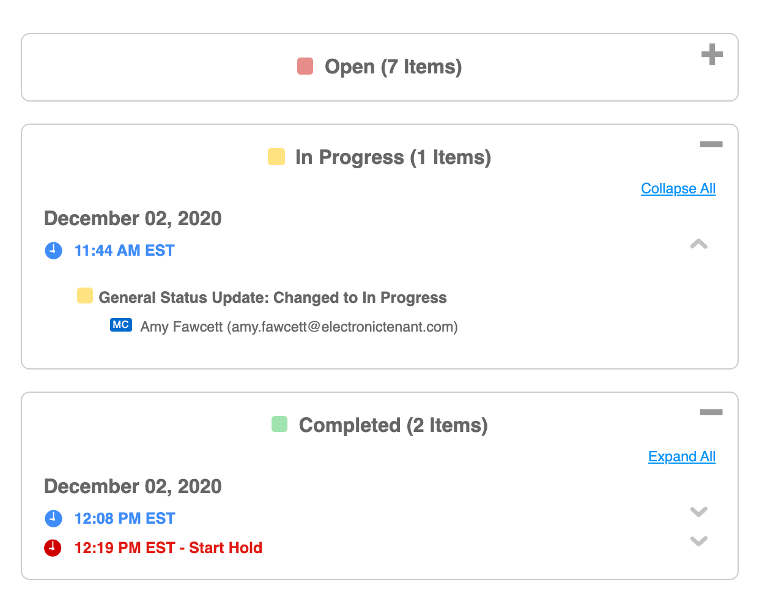Image resolution: width=762 pixels, height=591 pixels.
Task: Click the green Completed status swatch
Action: pos(279,424)
